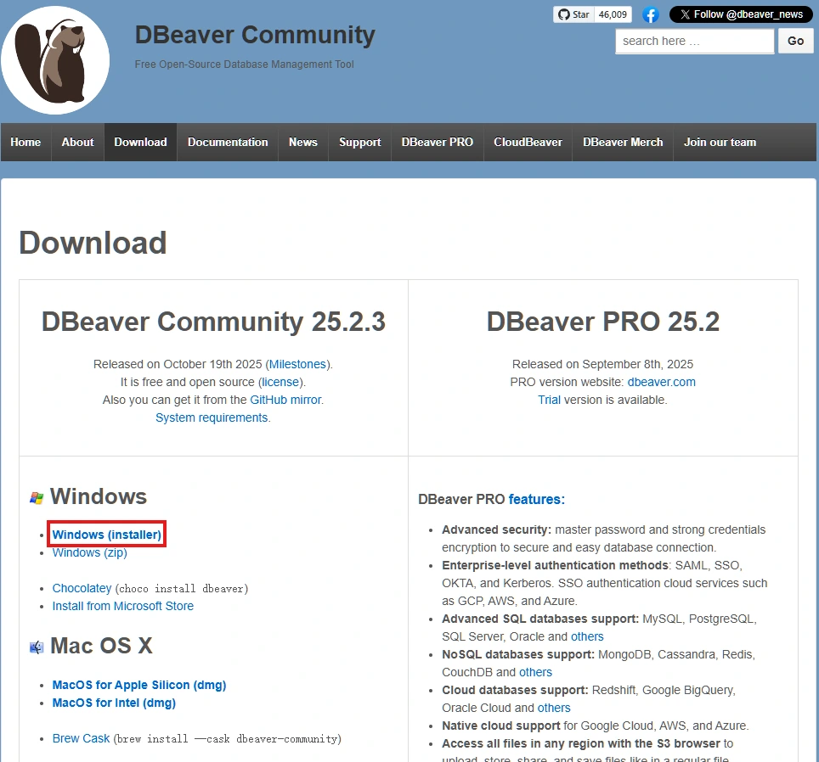Open the GitHub mirror link
This screenshot has width=819, height=762.
[286, 400]
